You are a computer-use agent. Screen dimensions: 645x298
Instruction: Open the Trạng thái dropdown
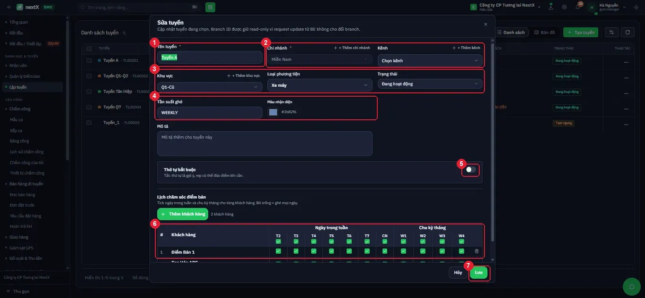pyautogui.click(x=430, y=84)
